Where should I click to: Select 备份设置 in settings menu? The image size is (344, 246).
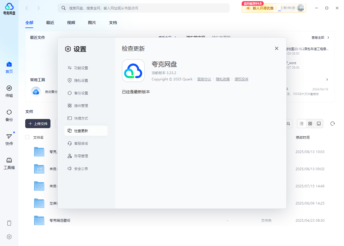(x=86, y=93)
